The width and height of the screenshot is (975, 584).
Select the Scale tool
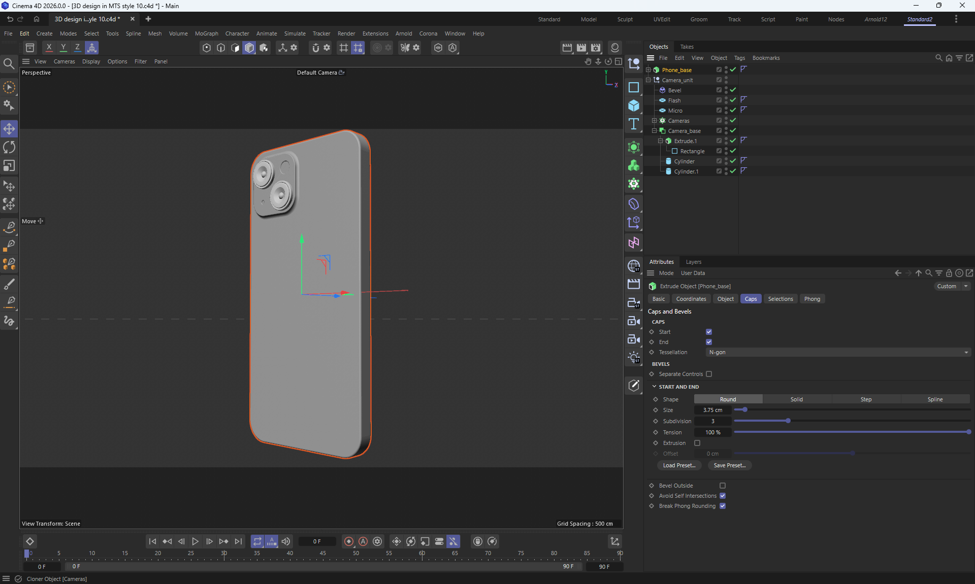[x=9, y=166]
